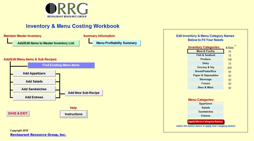Select the Paper & Disposables category cell
This screenshot has height=141, width=254.
tap(206, 75)
